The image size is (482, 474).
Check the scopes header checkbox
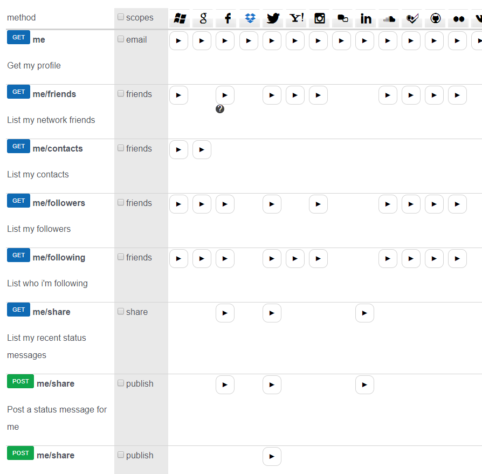[x=121, y=17]
